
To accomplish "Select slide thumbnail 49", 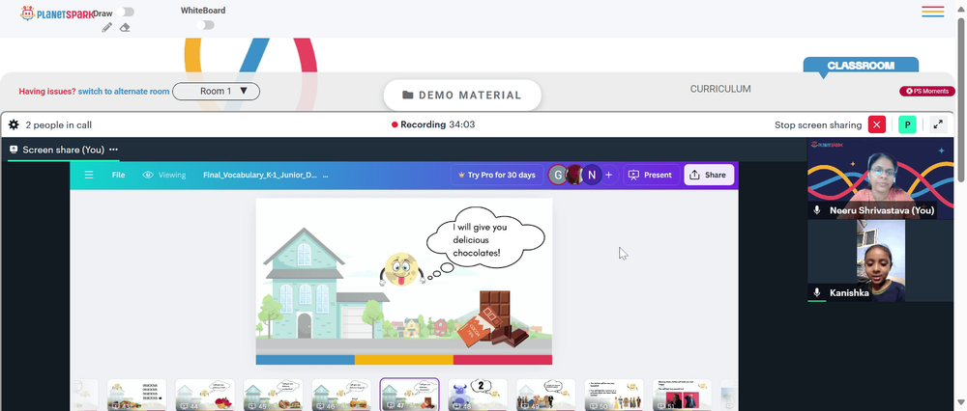I will 545,395.
